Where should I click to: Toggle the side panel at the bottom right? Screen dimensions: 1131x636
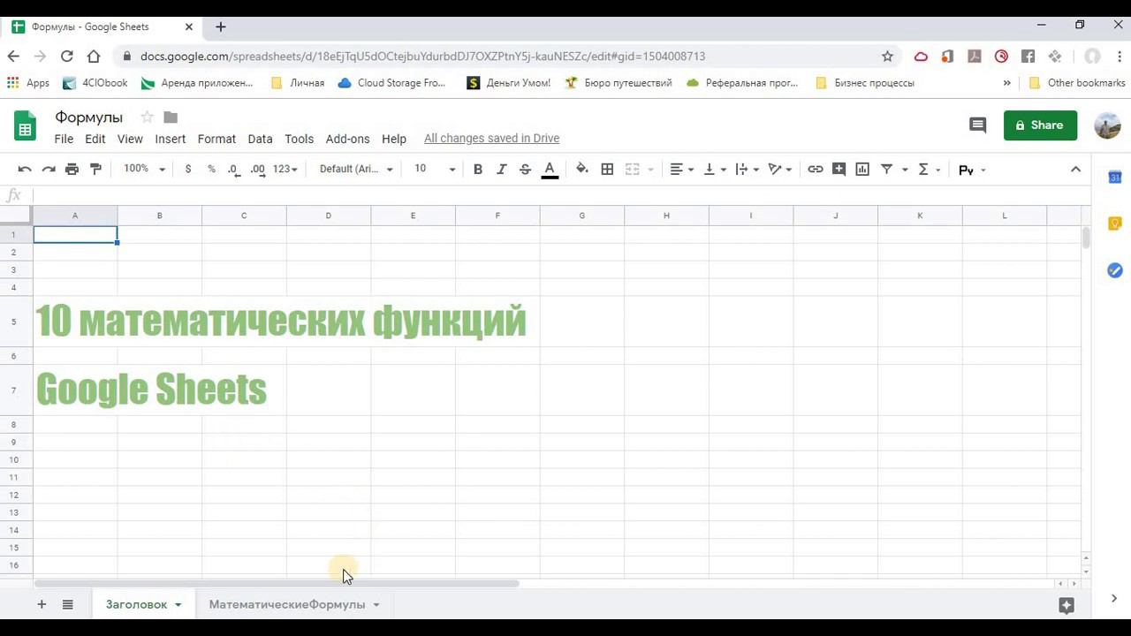tap(1114, 598)
